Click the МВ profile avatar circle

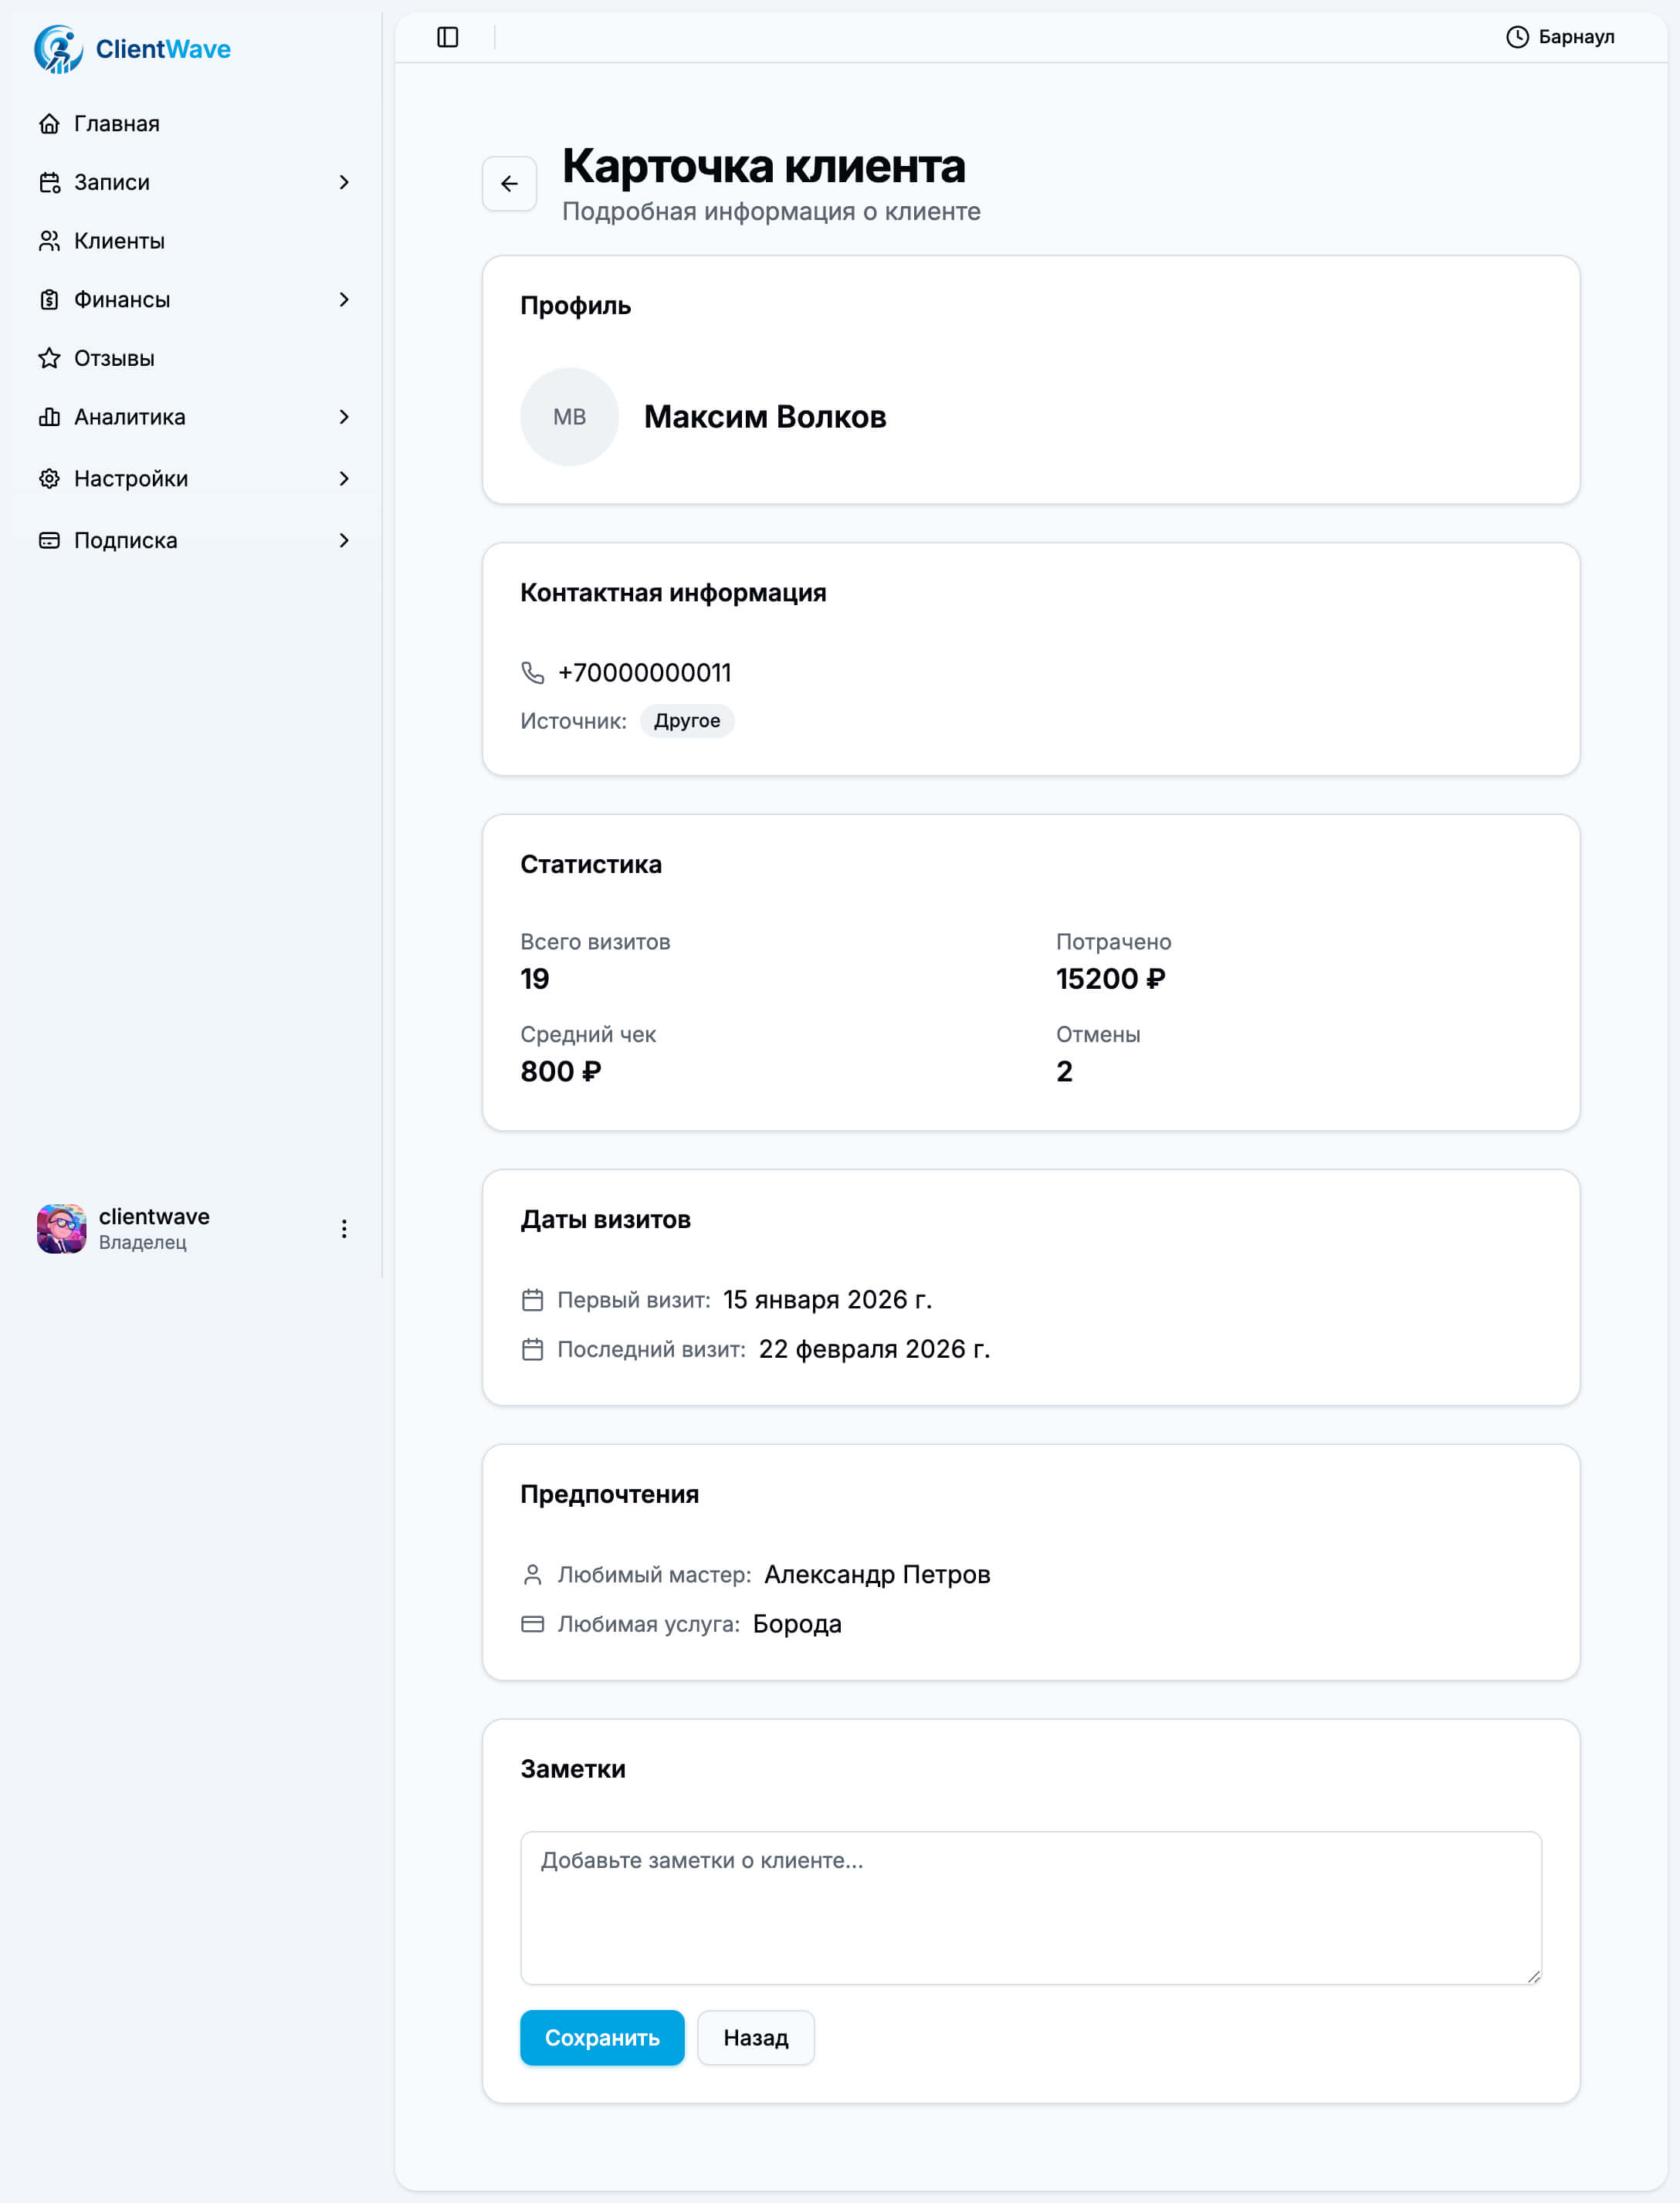(x=569, y=417)
